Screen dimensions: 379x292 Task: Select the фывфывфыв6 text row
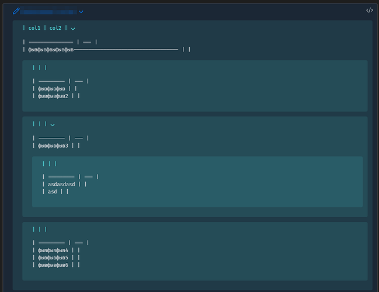[53, 265]
